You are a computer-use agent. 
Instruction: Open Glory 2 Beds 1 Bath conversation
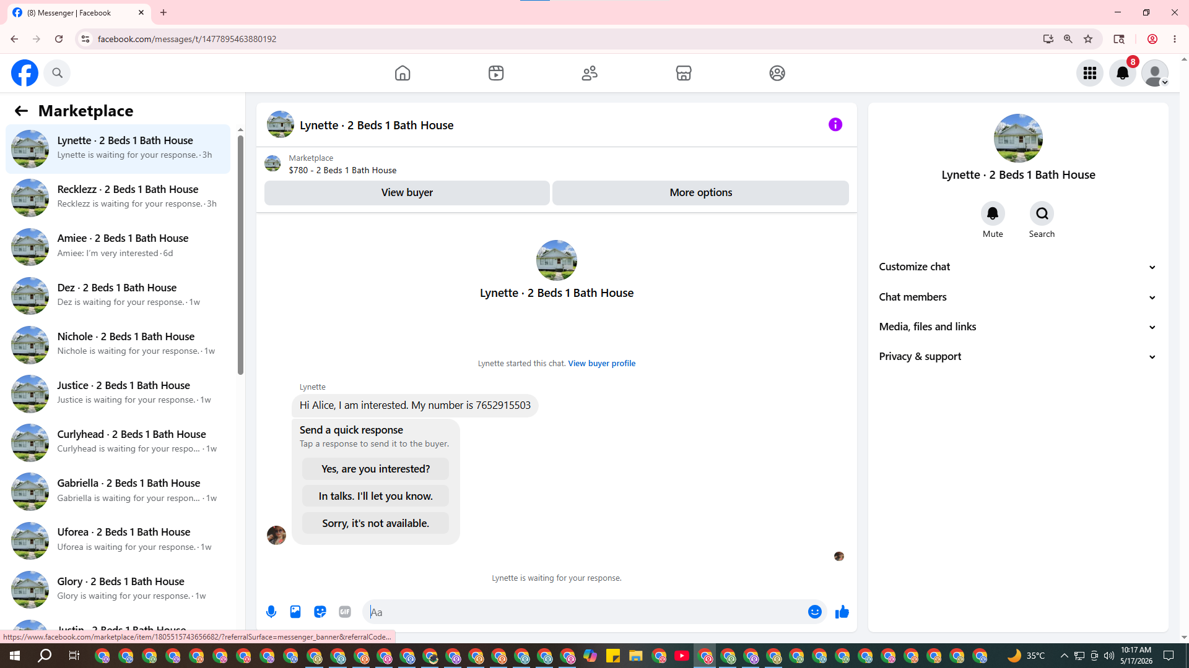[x=118, y=589]
